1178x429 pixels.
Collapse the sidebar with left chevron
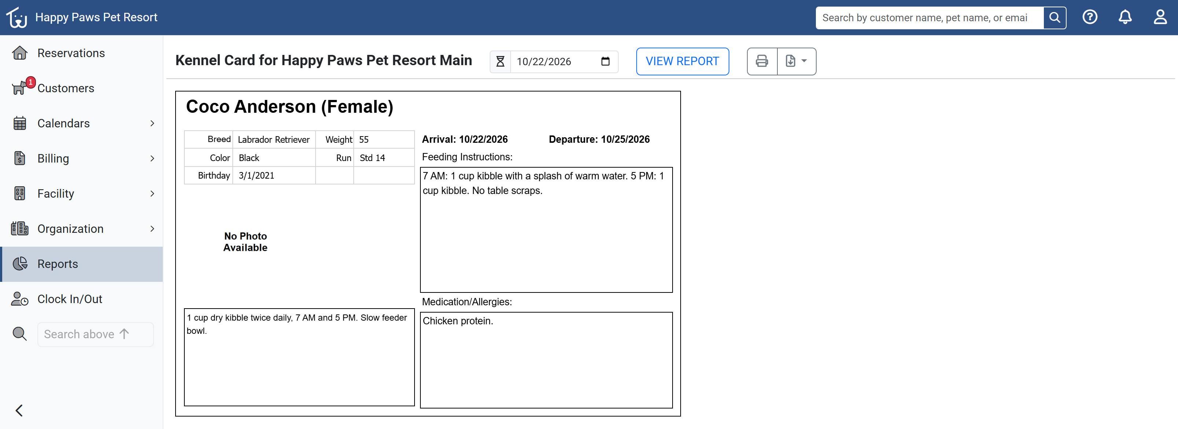(x=19, y=410)
